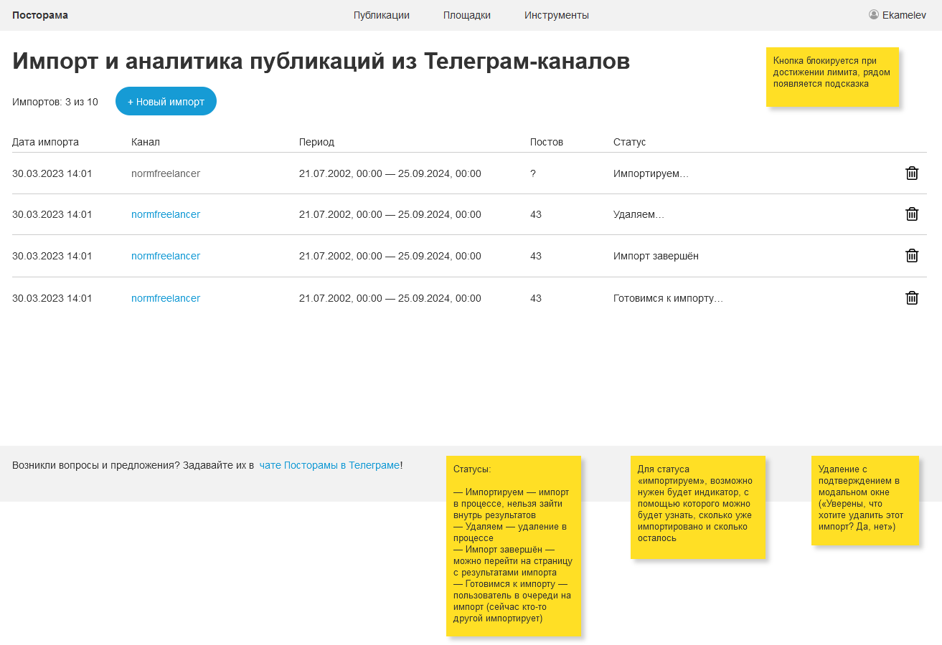Go to the Площадки section

[466, 15]
